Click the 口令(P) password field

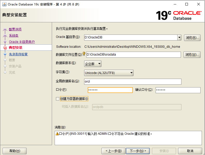coord(110,90)
